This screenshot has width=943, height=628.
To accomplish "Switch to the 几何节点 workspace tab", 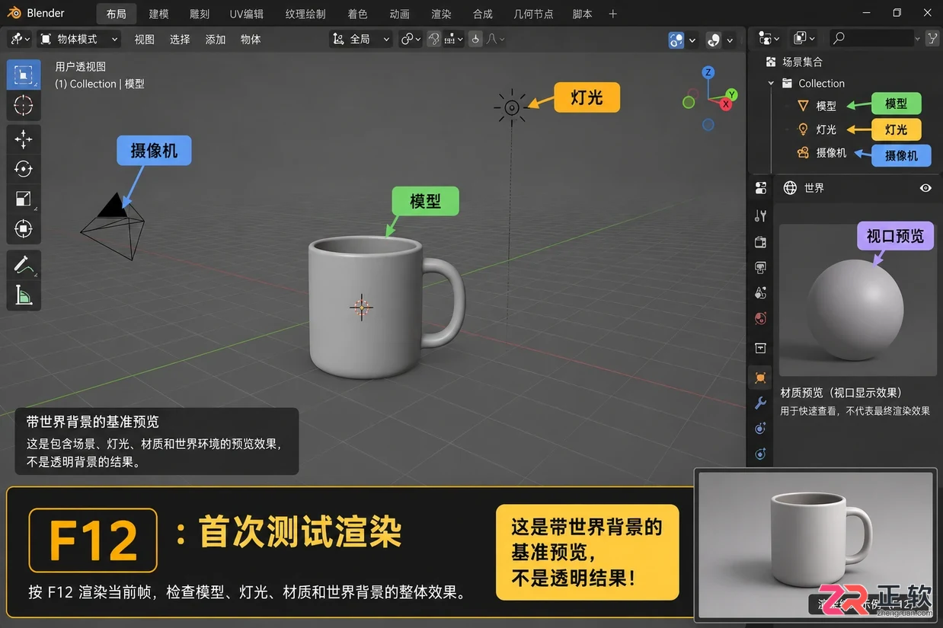I will click(x=535, y=14).
